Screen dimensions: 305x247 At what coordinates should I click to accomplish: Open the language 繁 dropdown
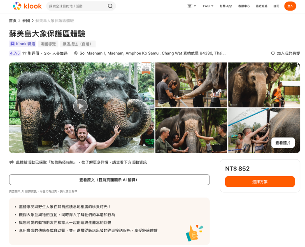[x=191, y=6]
